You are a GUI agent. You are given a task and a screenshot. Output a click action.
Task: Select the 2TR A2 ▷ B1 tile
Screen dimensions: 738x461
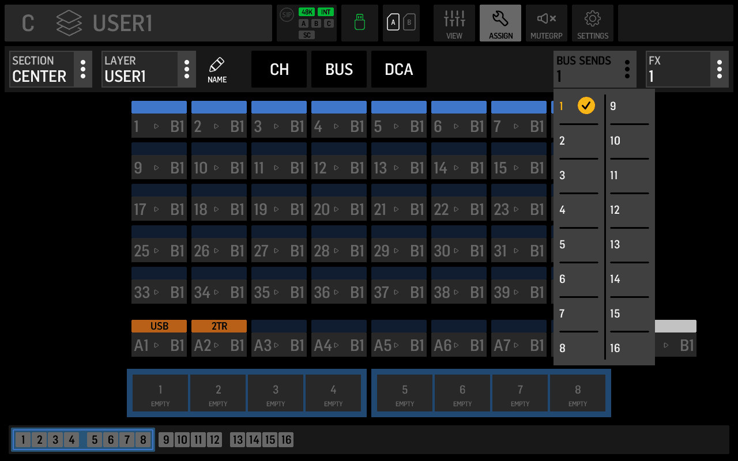219,339
